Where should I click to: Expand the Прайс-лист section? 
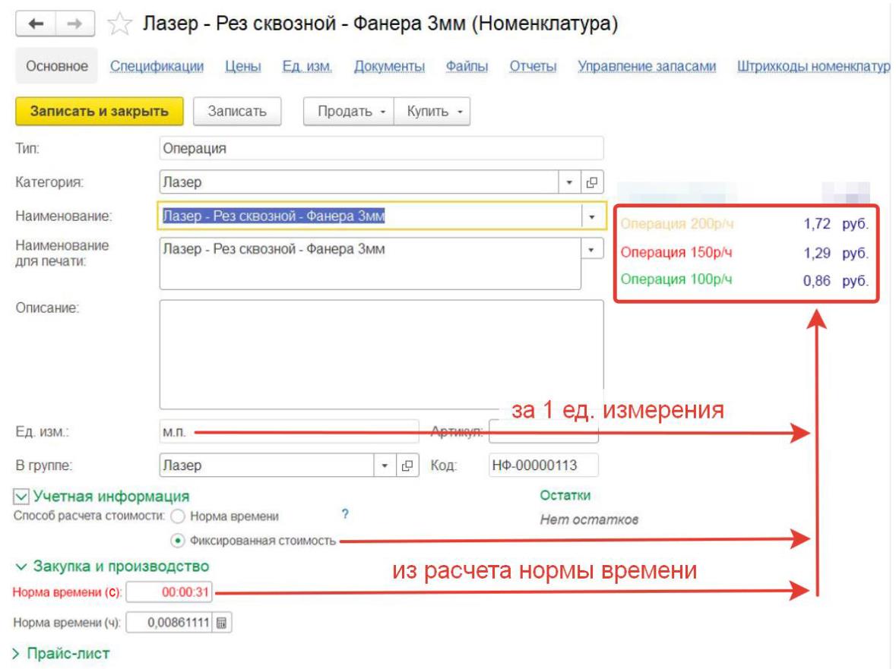[x=17, y=653]
